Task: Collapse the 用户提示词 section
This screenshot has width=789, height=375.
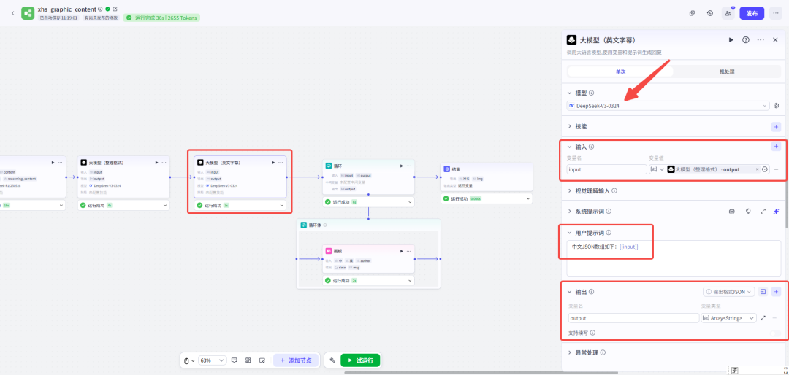Action: [x=570, y=233]
